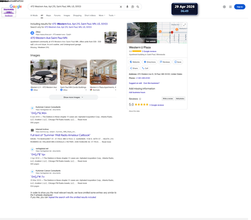Open Read more on Internet Archive result
Screen dimensions: 251x220
point(106,142)
